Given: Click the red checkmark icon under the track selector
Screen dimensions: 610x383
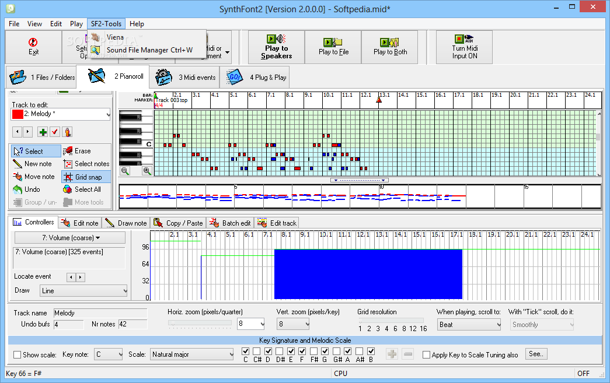Looking at the screenshot, I should point(55,132).
